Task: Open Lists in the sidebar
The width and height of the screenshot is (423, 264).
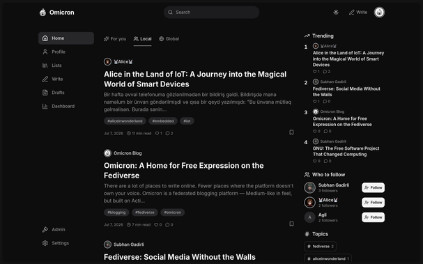Action: coord(66,65)
